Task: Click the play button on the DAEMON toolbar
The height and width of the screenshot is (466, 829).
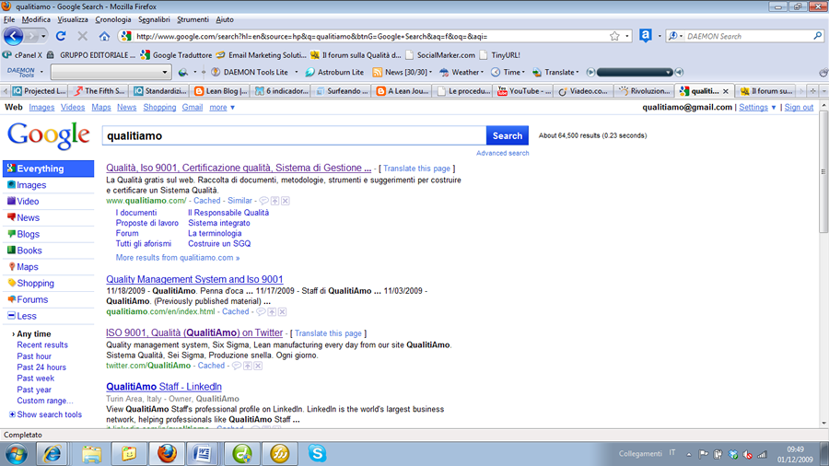Action: coord(591,72)
